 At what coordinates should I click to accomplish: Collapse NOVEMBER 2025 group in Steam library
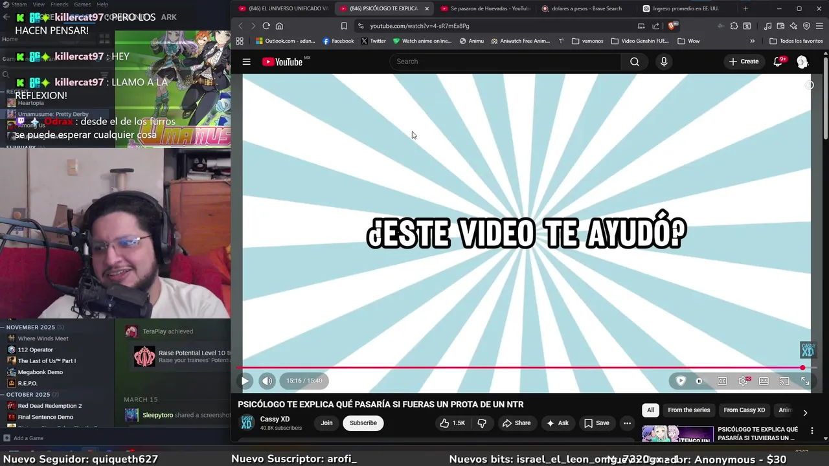click(x=30, y=327)
